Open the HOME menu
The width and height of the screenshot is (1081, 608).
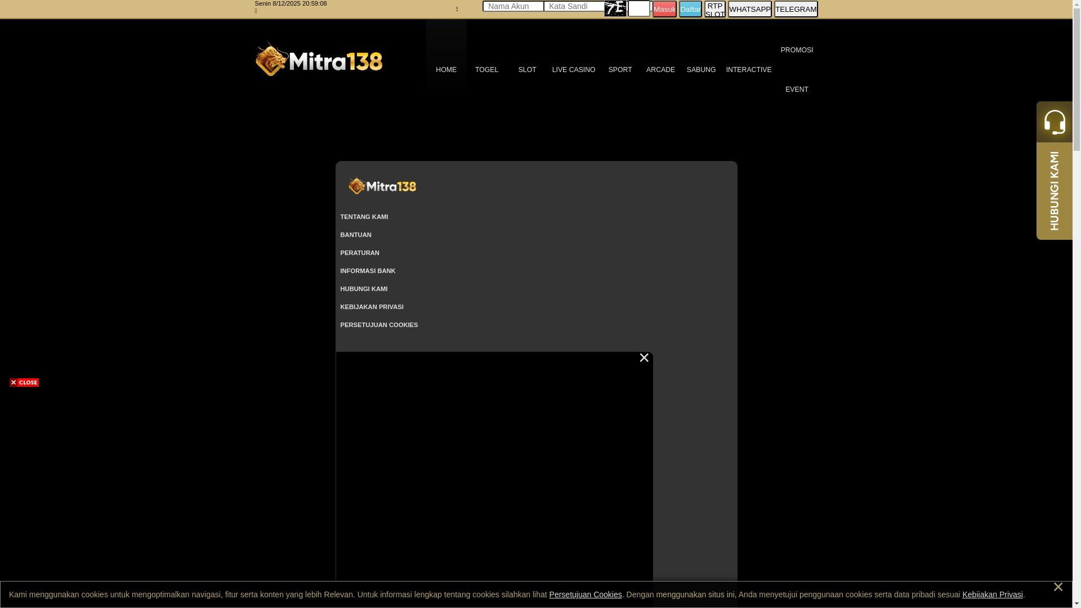pyautogui.click(x=446, y=70)
